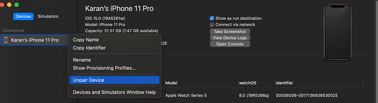
Task: Select the Devices tab
Action: [23, 16]
